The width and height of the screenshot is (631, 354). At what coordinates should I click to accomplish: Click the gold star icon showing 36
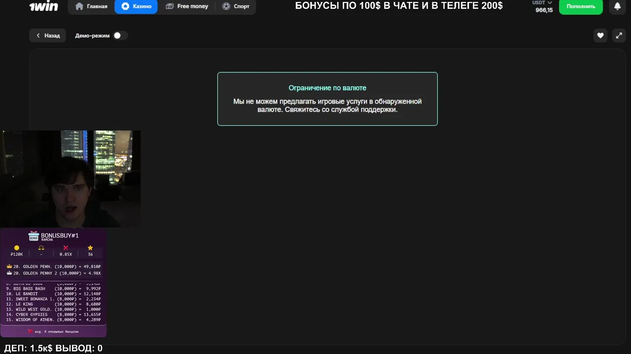point(90,248)
